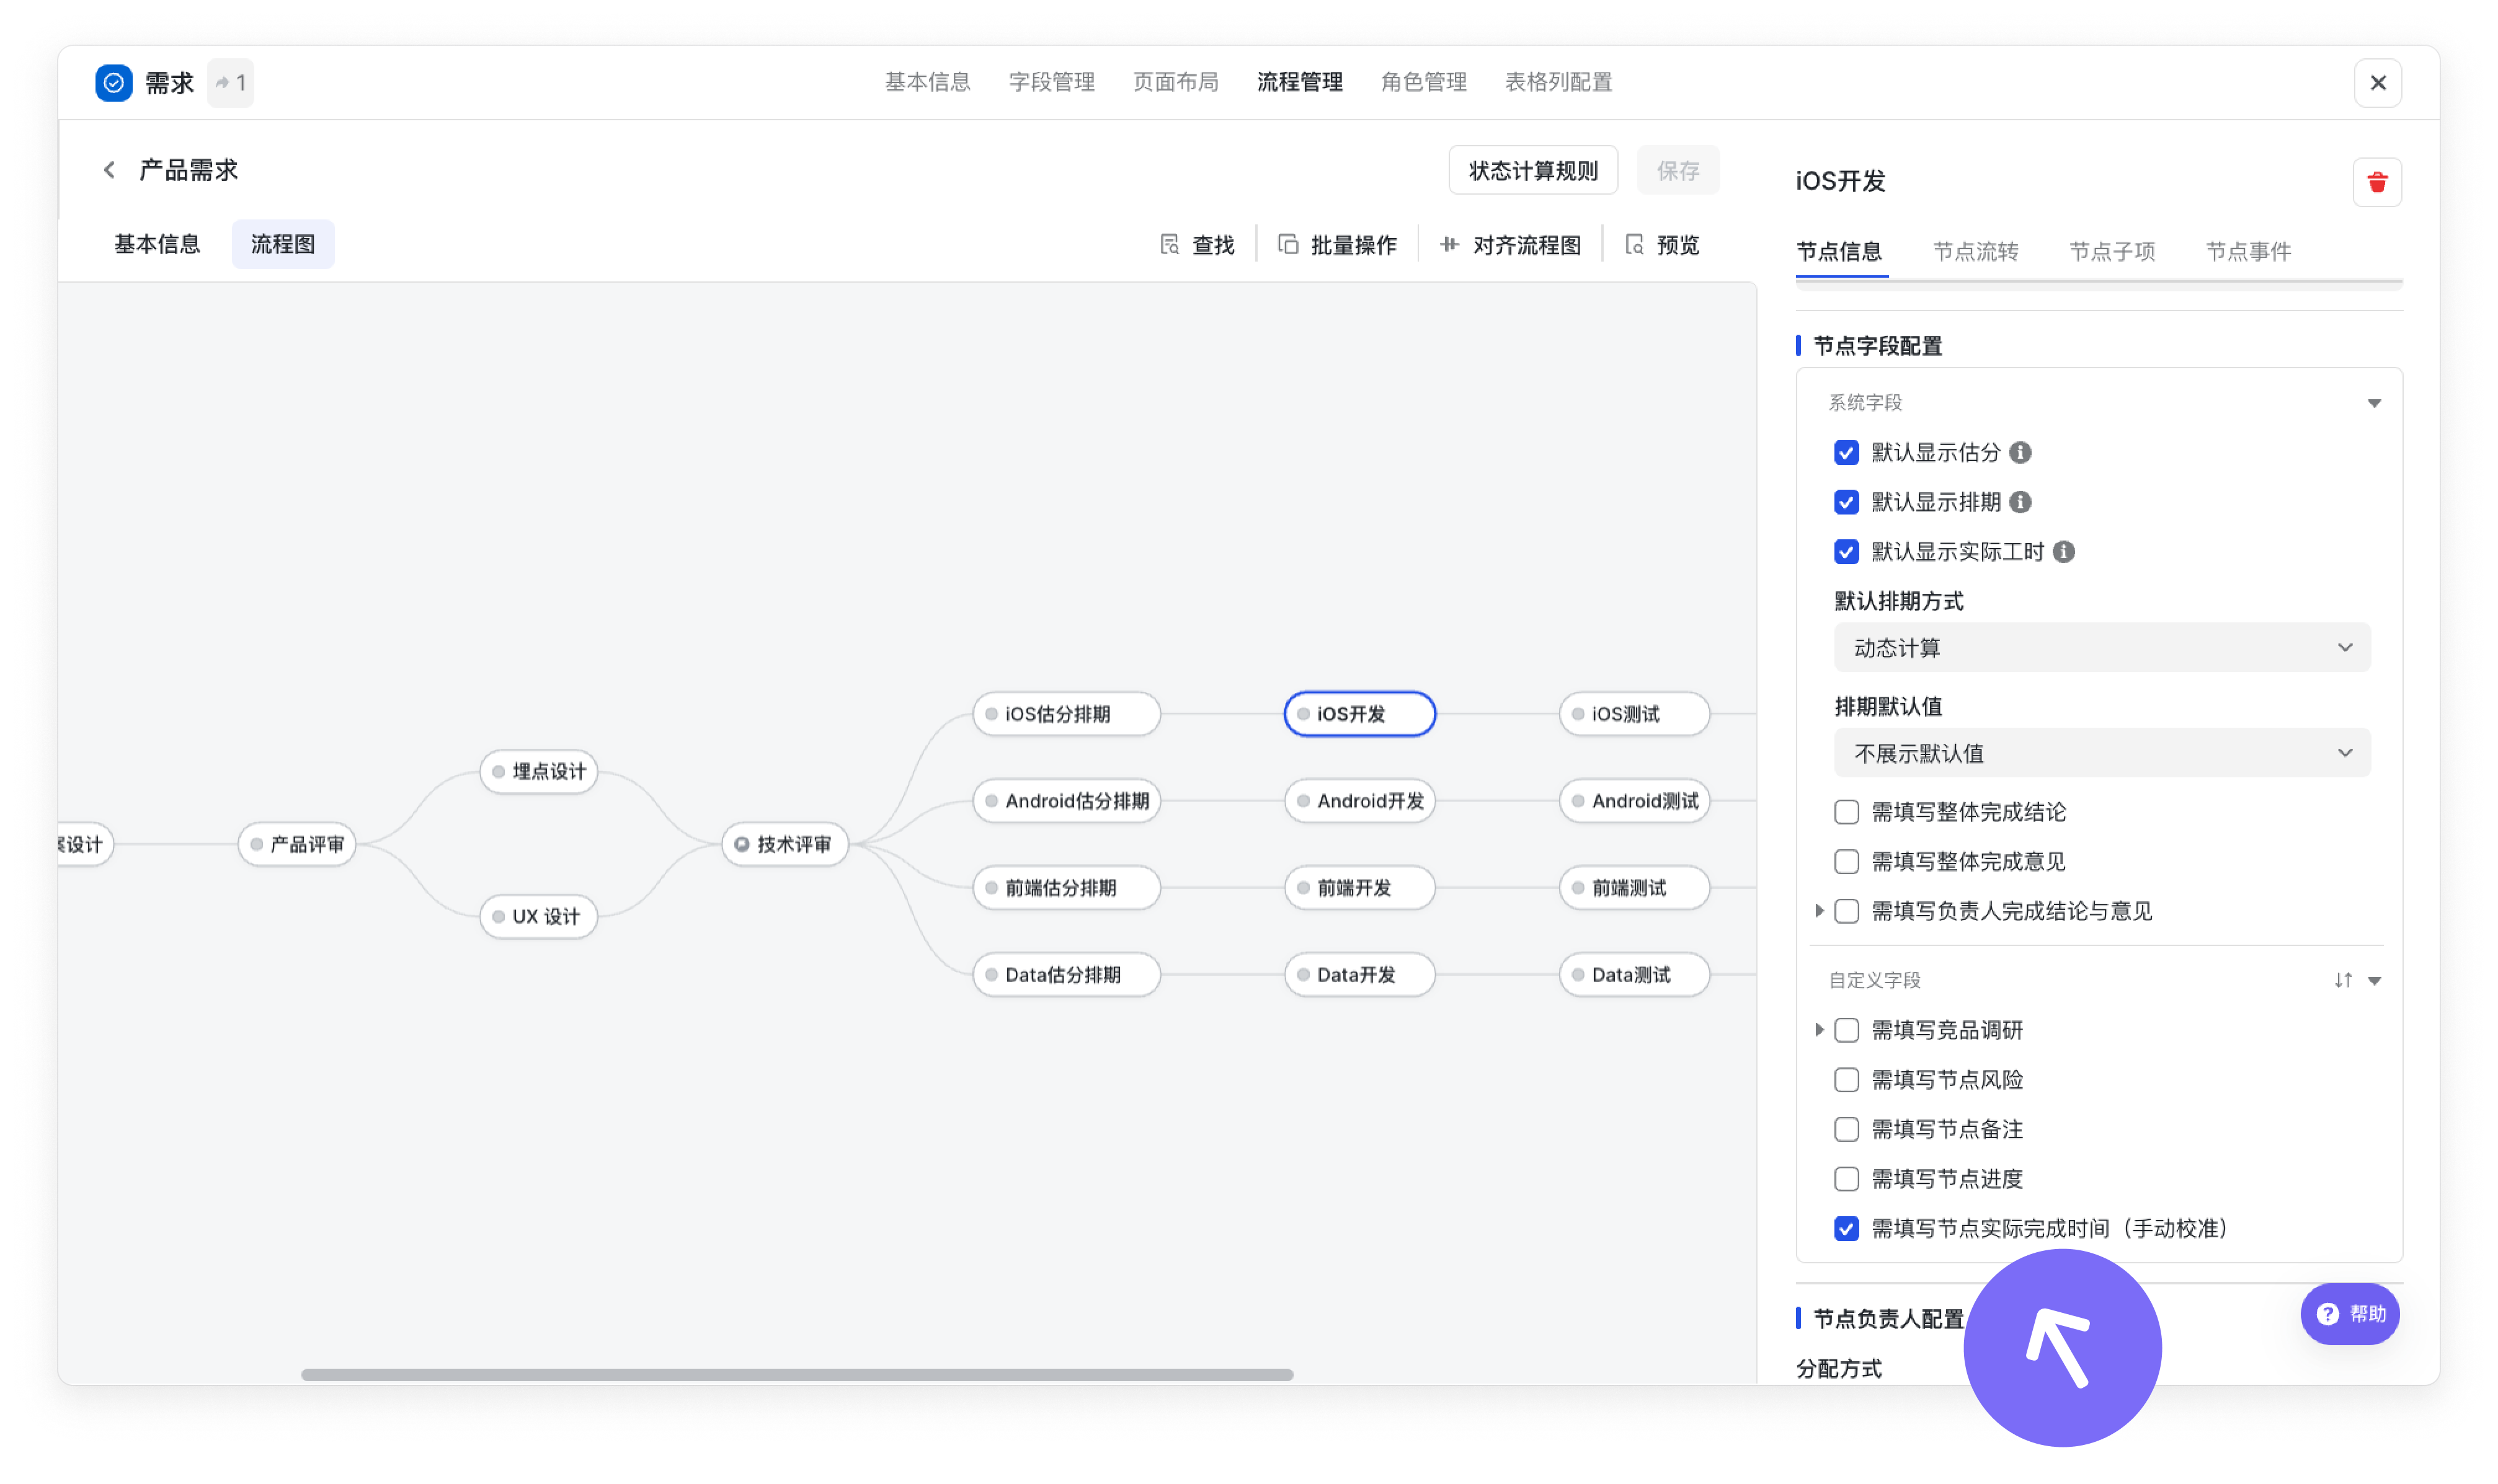Uncheck 需填写节点实际完成时间（手动校准）
Screen dimensions: 2498x1484
click(x=1846, y=1229)
